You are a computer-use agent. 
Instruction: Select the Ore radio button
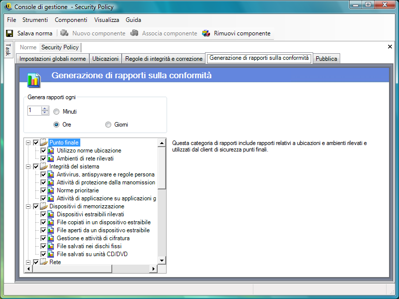56,125
